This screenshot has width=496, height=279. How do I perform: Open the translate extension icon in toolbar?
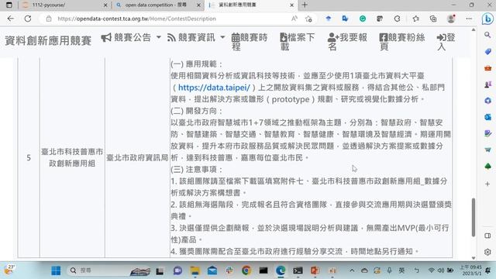tap(345, 19)
